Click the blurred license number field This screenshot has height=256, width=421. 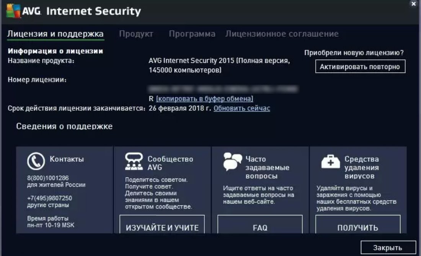[223, 89]
